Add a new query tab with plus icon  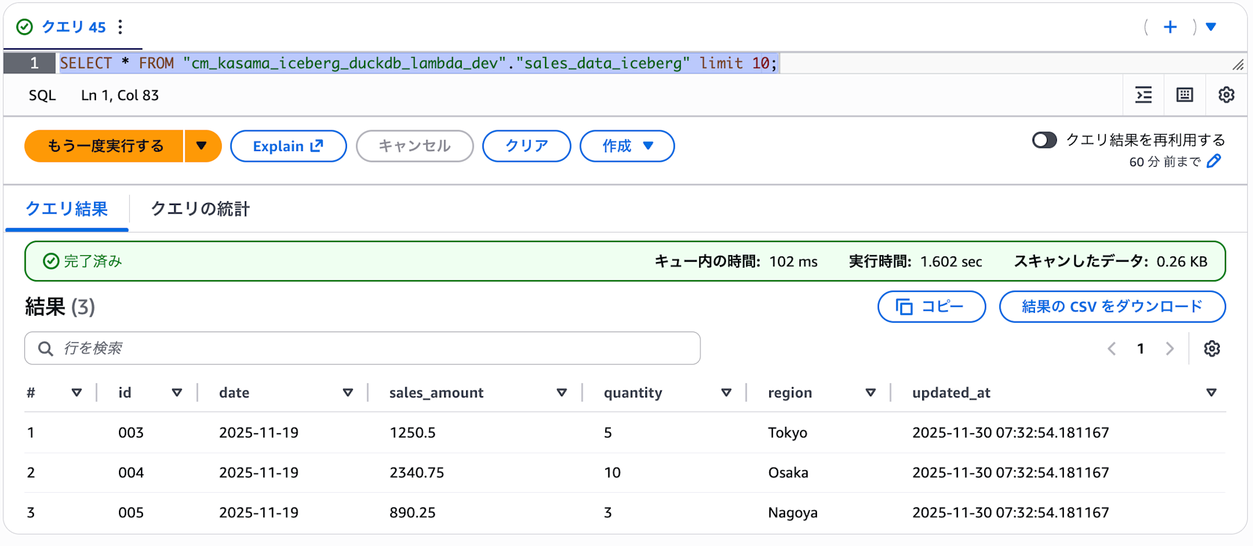1170,27
